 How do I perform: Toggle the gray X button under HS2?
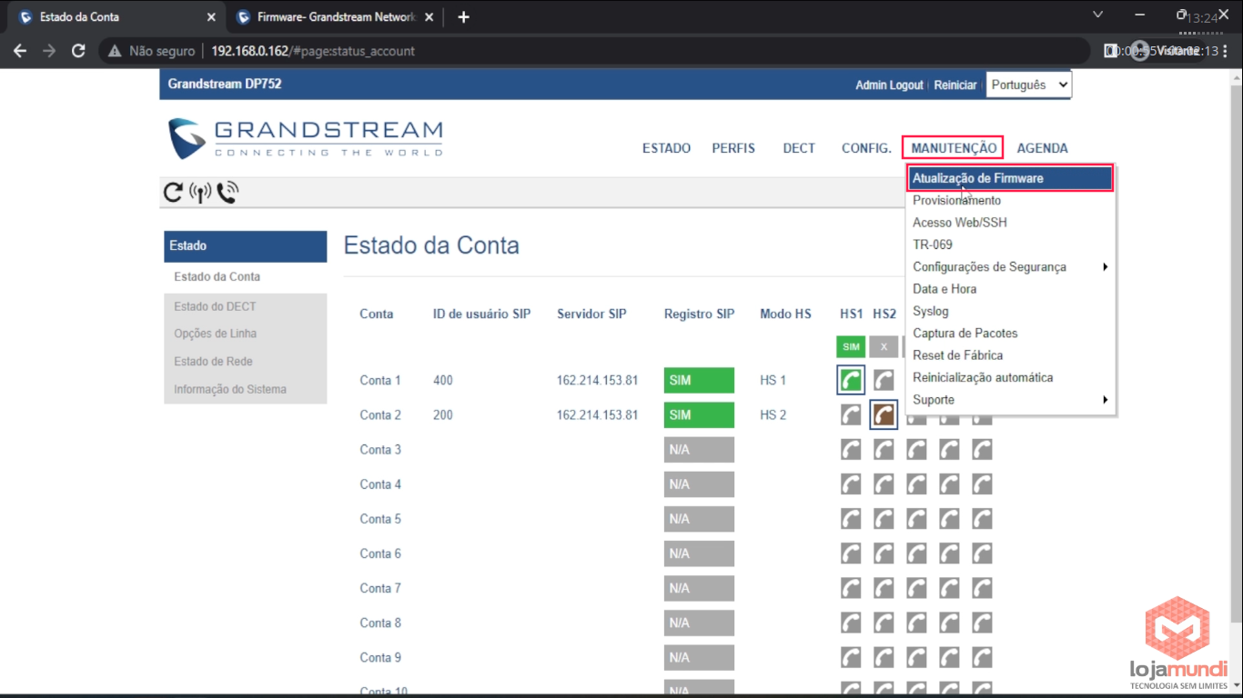click(884, 346)
